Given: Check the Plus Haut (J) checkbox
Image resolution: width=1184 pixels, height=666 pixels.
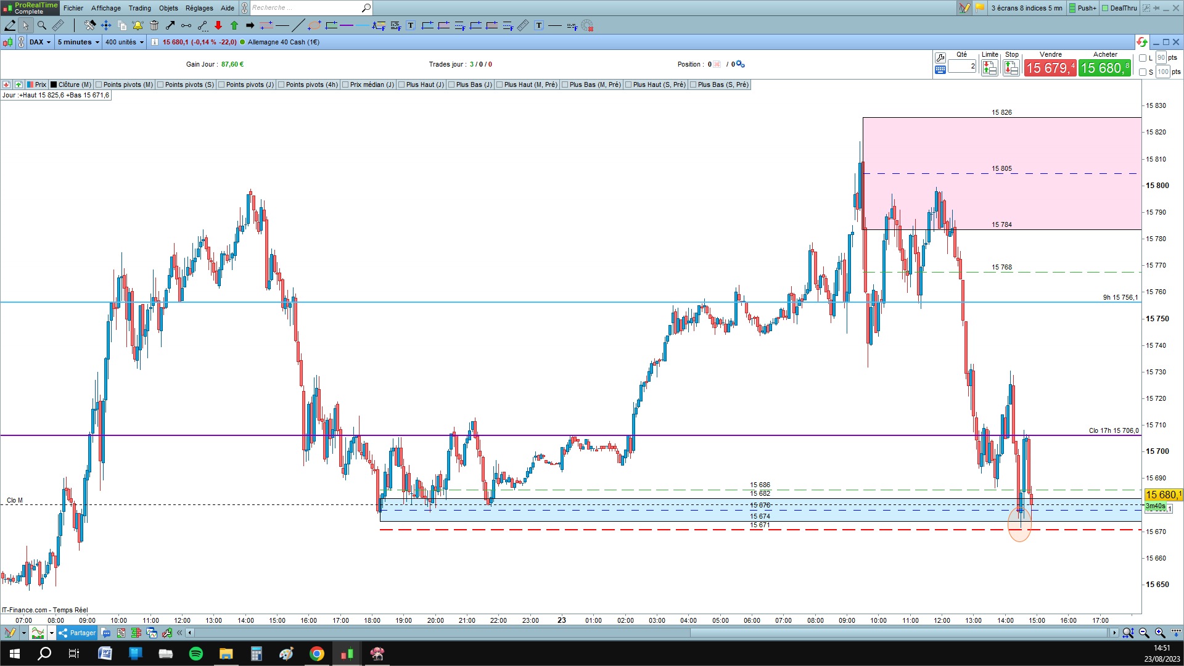Looking at the screenshot, I should tap(402, 84).
